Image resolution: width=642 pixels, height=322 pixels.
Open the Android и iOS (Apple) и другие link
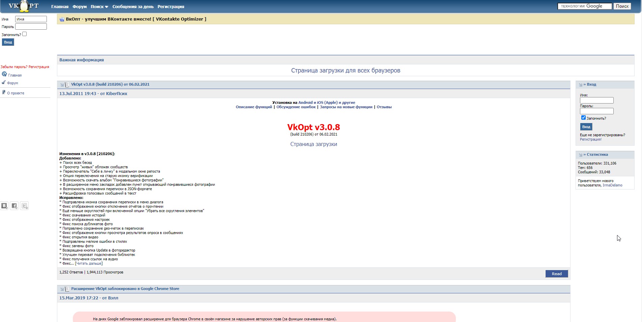tap(327, 103)
